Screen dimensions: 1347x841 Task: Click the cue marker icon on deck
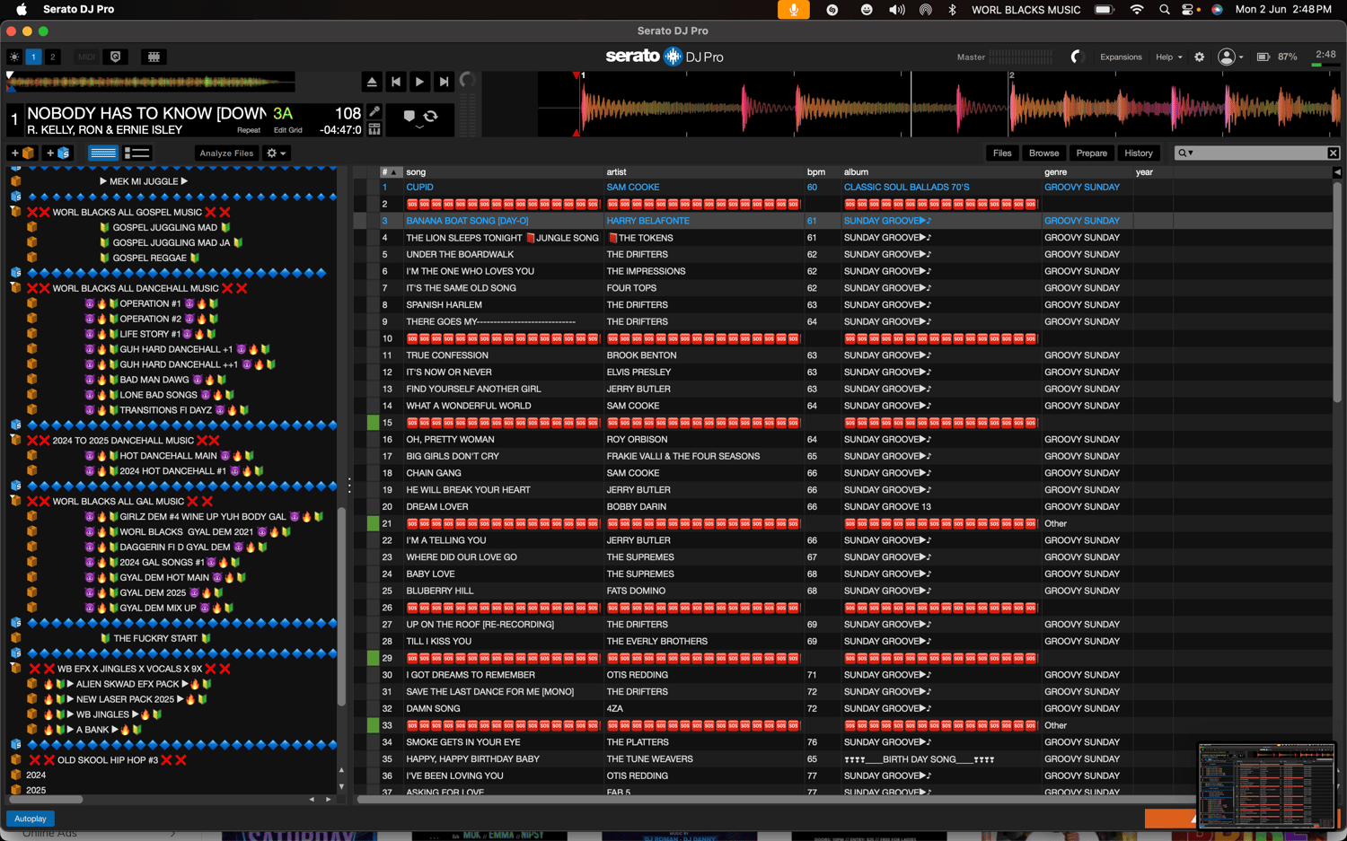point(409,116)
